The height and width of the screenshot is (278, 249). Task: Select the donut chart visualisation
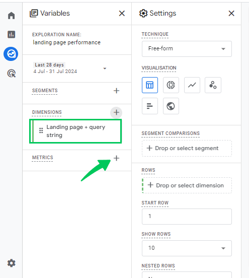pos(171,85)
